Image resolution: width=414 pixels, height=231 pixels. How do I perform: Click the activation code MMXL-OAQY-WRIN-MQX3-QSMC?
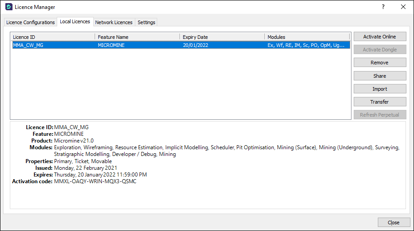(x=95, y=181)
